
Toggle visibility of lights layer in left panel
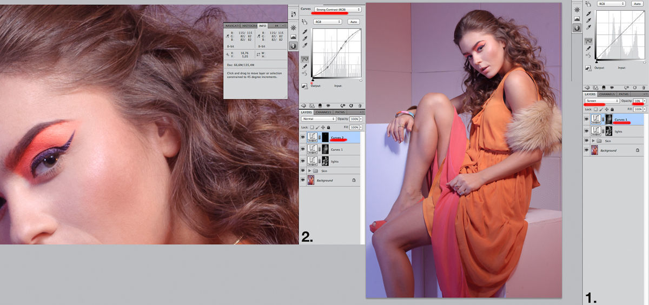[303, 161]
